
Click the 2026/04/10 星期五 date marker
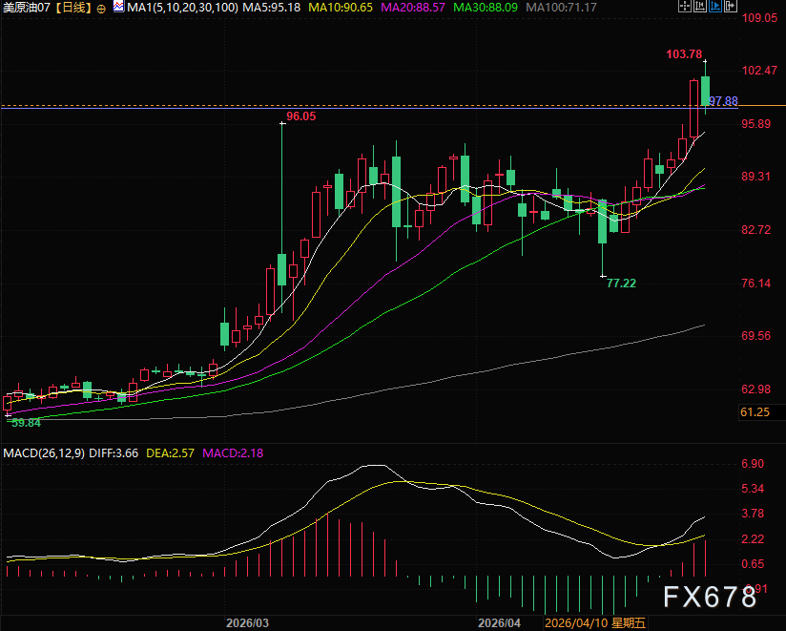(595, 623)
